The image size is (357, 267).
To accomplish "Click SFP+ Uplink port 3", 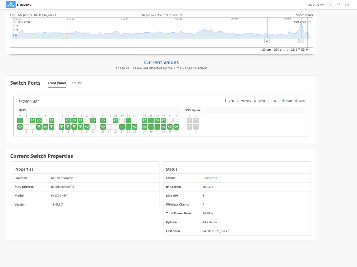I will click(196, 127).
